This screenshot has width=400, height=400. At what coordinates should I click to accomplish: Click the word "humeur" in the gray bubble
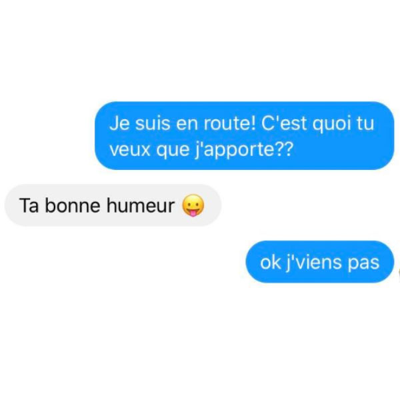(141, 205)
